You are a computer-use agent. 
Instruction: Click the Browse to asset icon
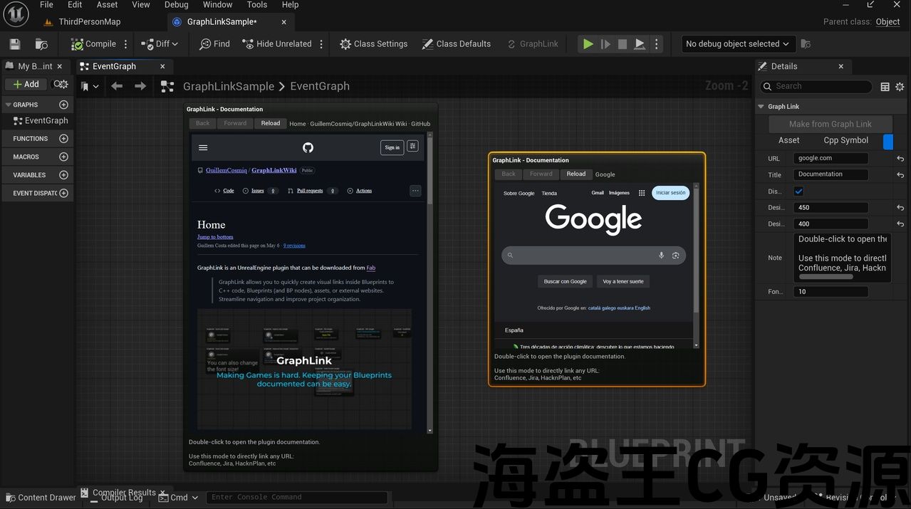pos(42,44)
